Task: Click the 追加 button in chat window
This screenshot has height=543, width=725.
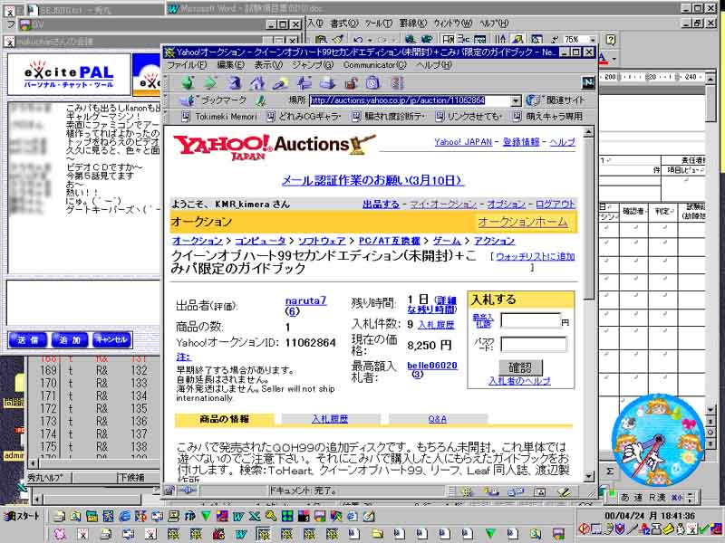Action: point(70,340)
